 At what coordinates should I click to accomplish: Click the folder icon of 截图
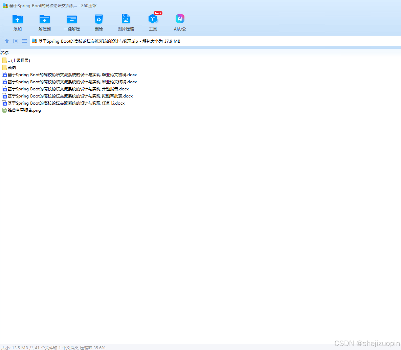4,67
